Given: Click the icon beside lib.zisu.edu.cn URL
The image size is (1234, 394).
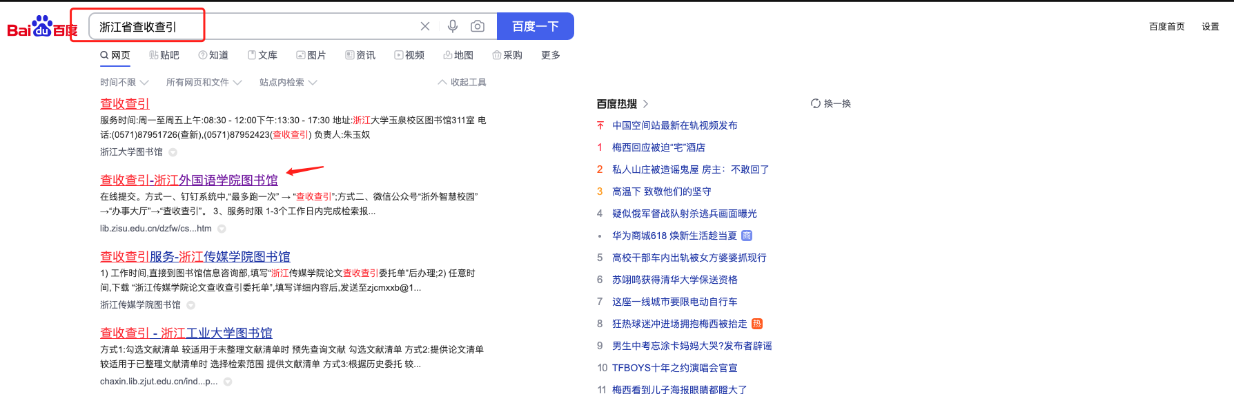Looking at the screenshot, I should click(x=222, y=229).
